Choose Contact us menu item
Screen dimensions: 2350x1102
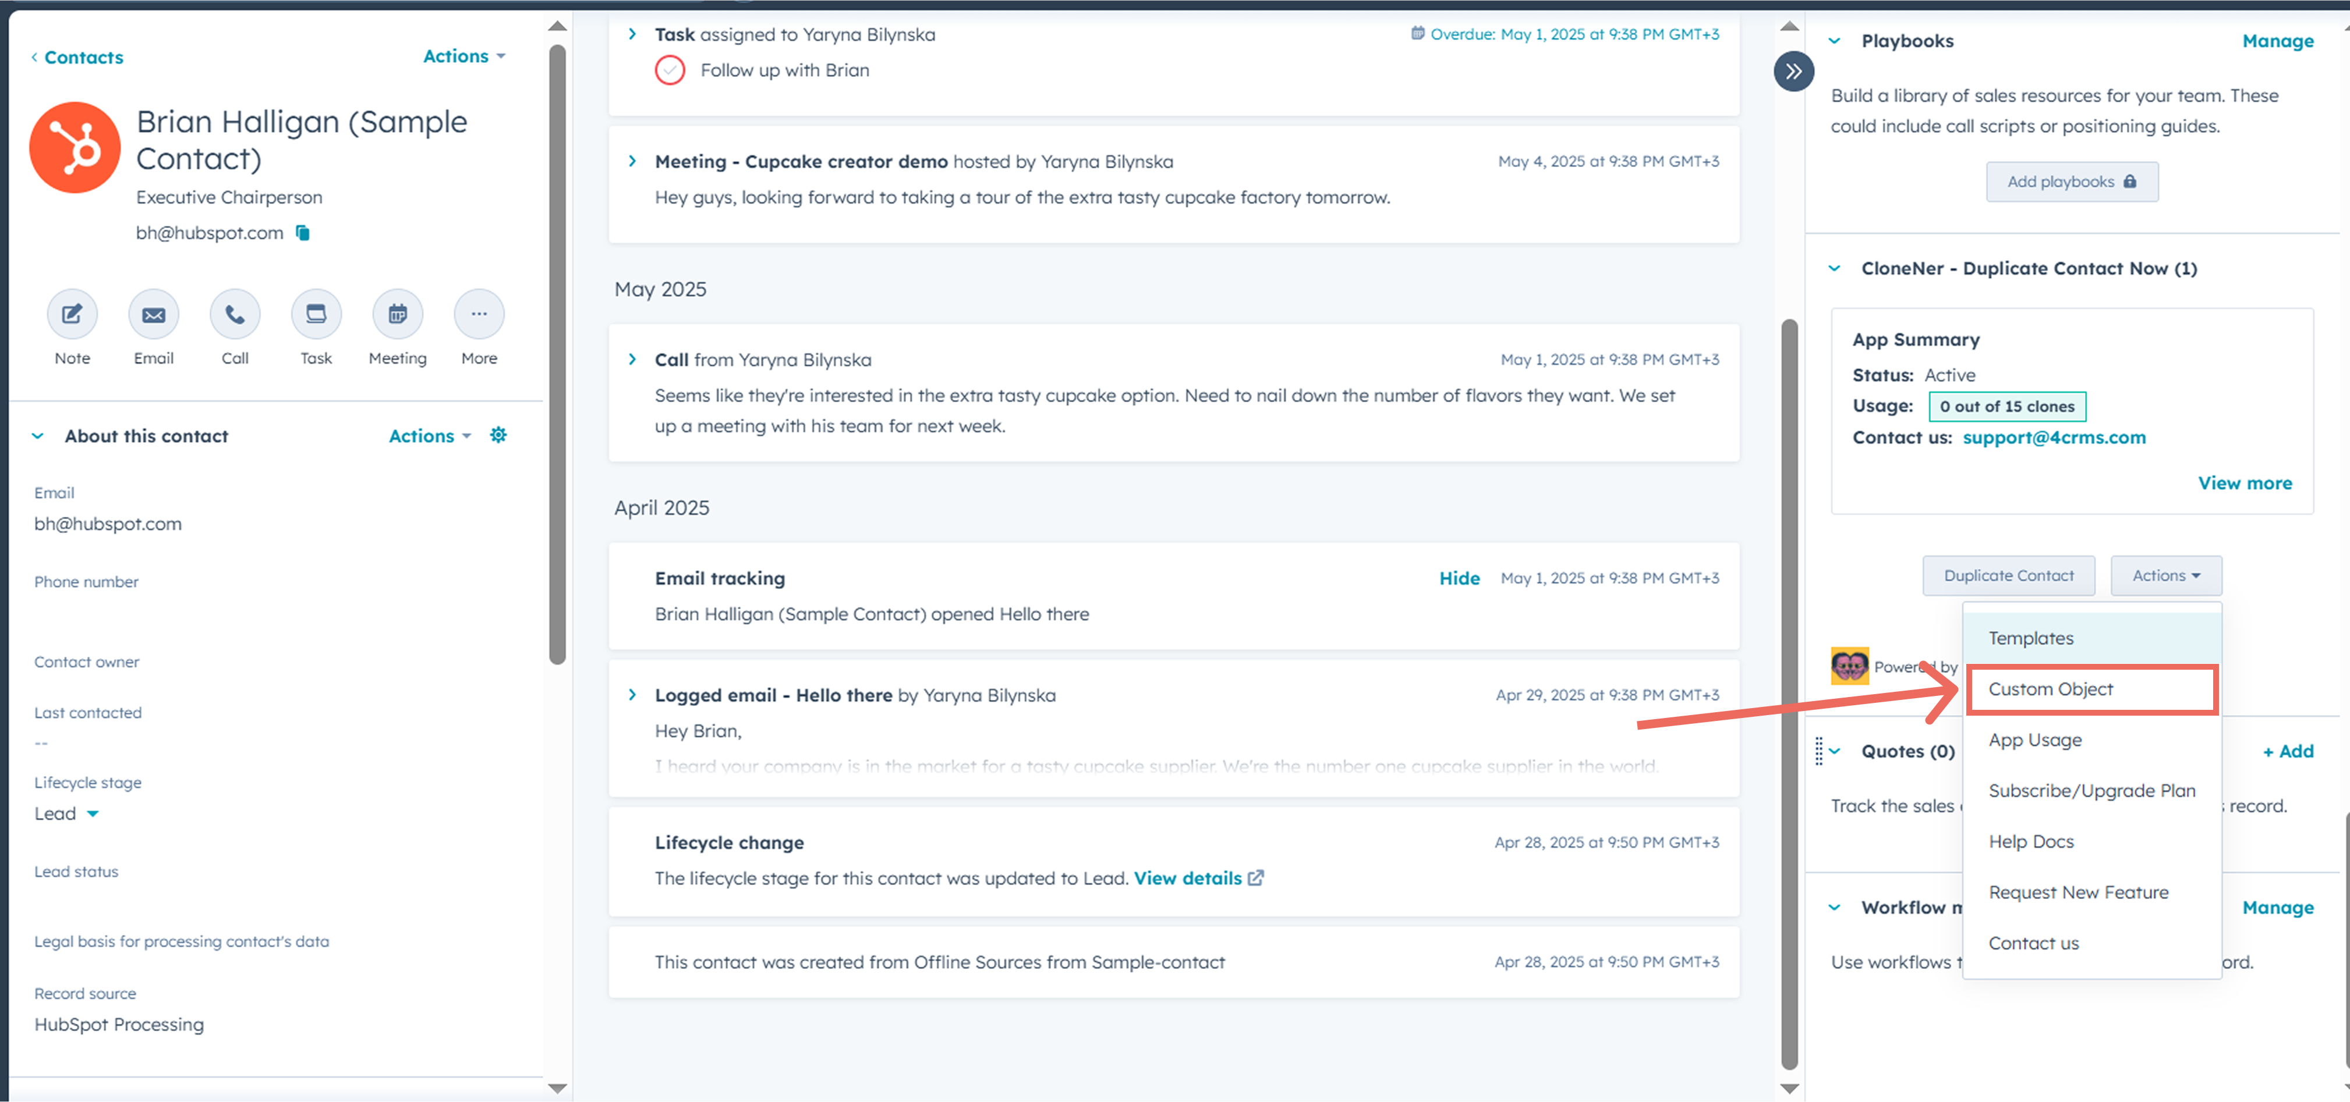(2092, 943)
